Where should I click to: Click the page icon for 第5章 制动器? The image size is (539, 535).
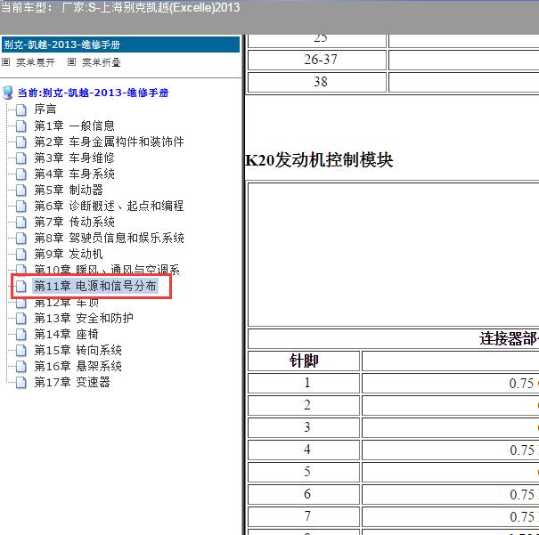coord(21,190)
